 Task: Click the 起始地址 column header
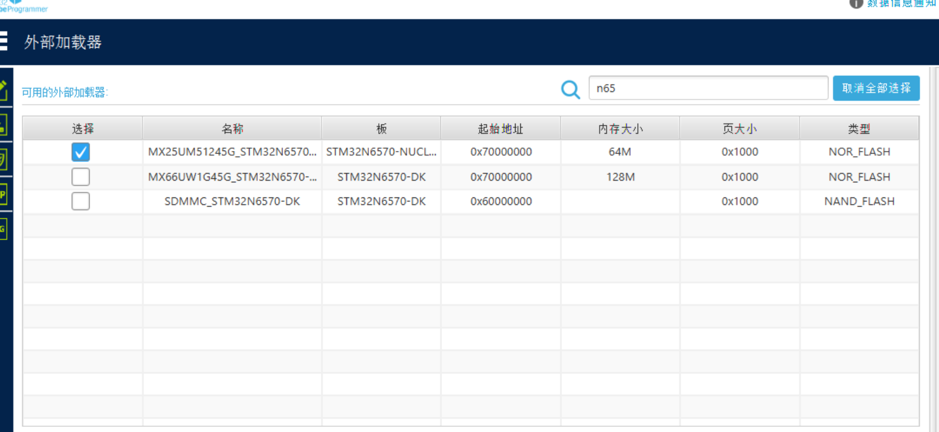click(500, 129)
